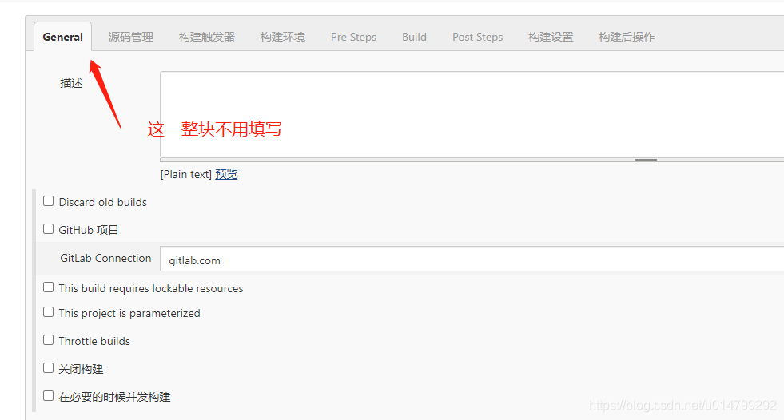The height and width of the screenshot is (420, 784).
Task: Go to the 构建环境 tab
Action: pos(282,37)
